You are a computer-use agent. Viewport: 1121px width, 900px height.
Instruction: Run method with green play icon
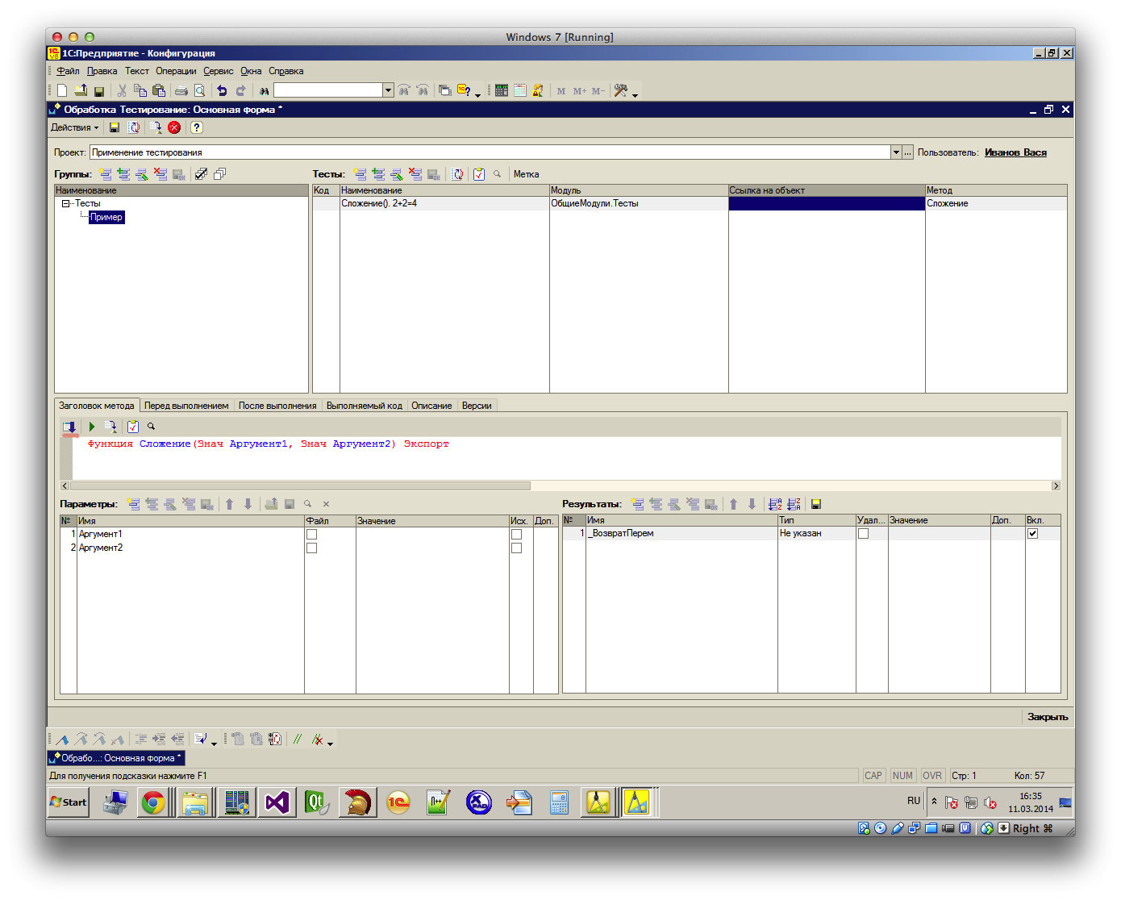click(92, 427)
